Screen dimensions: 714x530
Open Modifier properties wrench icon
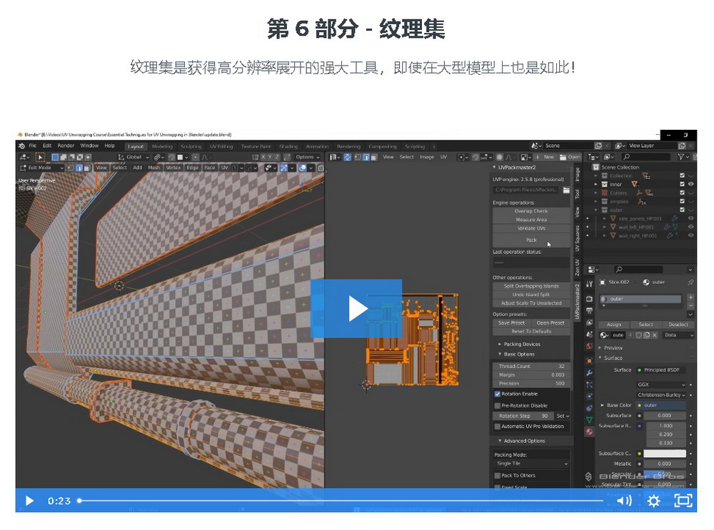(589, 373)
